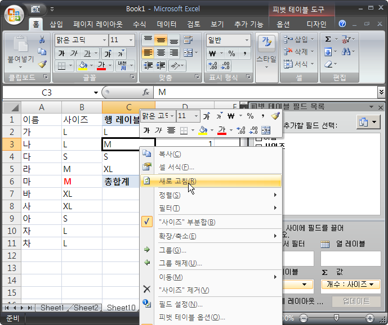Screen dimensions: 388x325
Task: Click the formula bar containing M
Action: [265, 92]
